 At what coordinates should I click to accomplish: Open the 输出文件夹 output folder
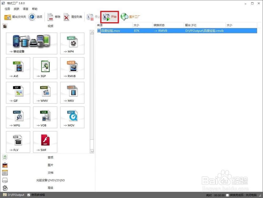[15, 17]
